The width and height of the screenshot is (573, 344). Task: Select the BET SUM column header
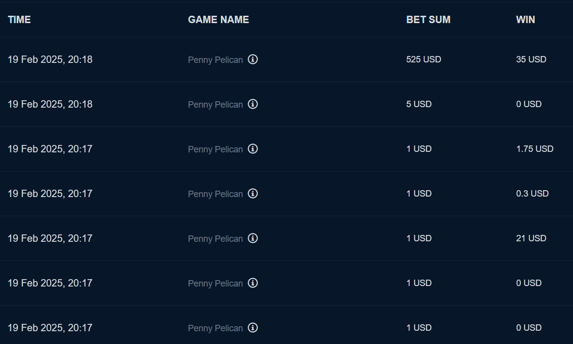tap(428, 20)
